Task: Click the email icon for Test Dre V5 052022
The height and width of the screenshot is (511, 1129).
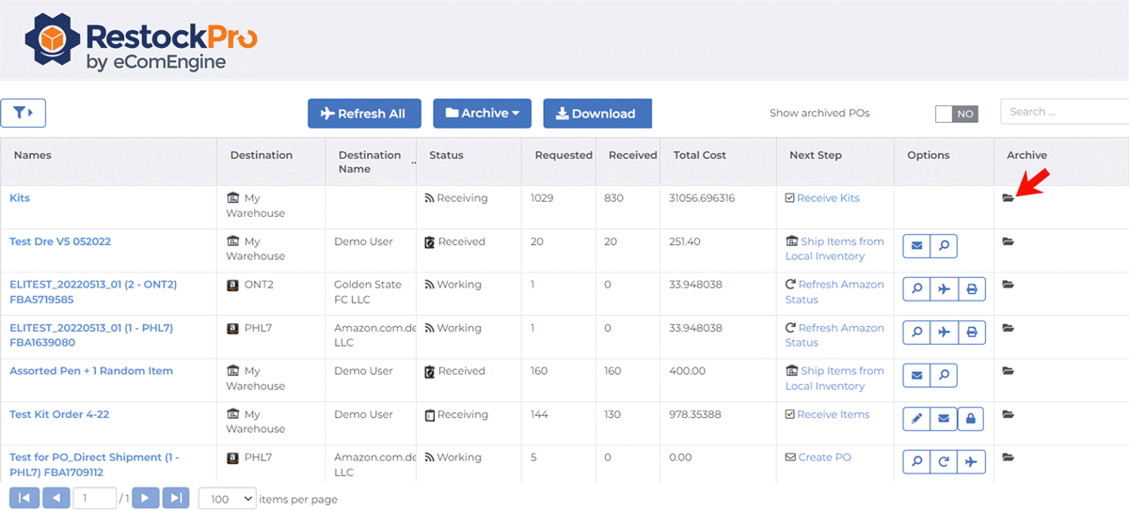Action: click(916, 246)
